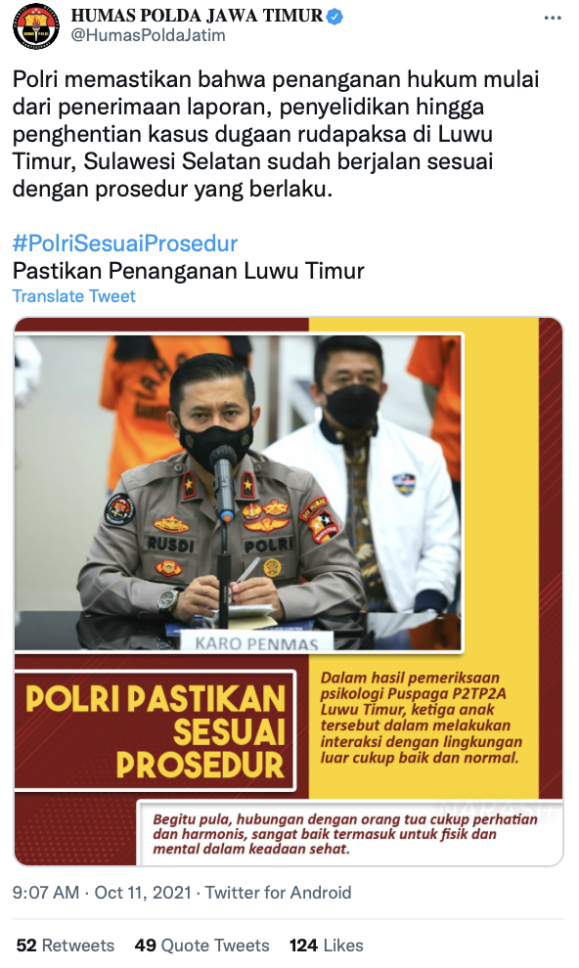This screenshot has height=968, width=579.
Task: Click the HUMAS POLDA JAWA TIMUR display name
Action: pos(197,16)
